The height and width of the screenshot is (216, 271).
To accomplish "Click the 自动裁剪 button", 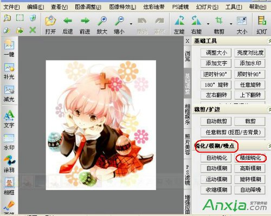I will click(216, 121).
